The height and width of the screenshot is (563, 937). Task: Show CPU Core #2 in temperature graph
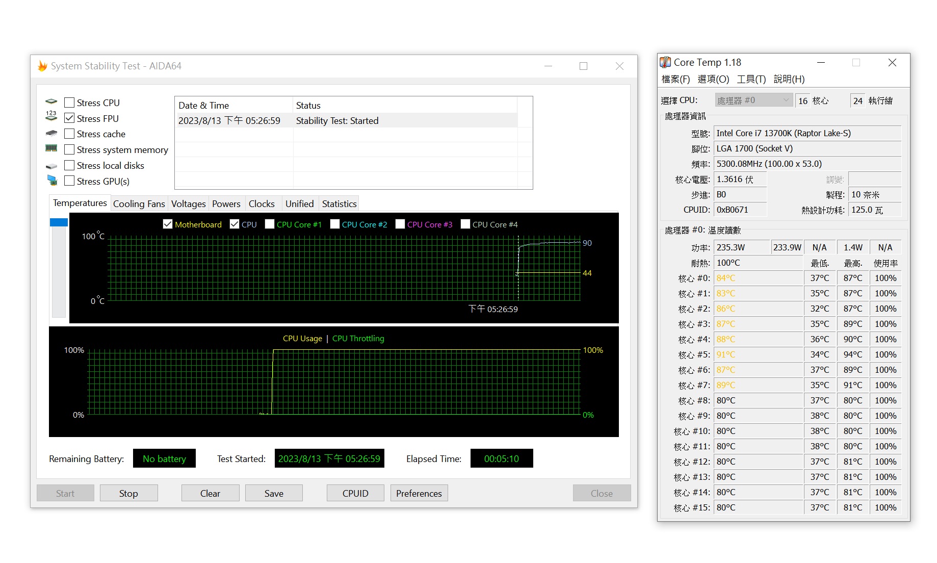[x=335, y=224]
